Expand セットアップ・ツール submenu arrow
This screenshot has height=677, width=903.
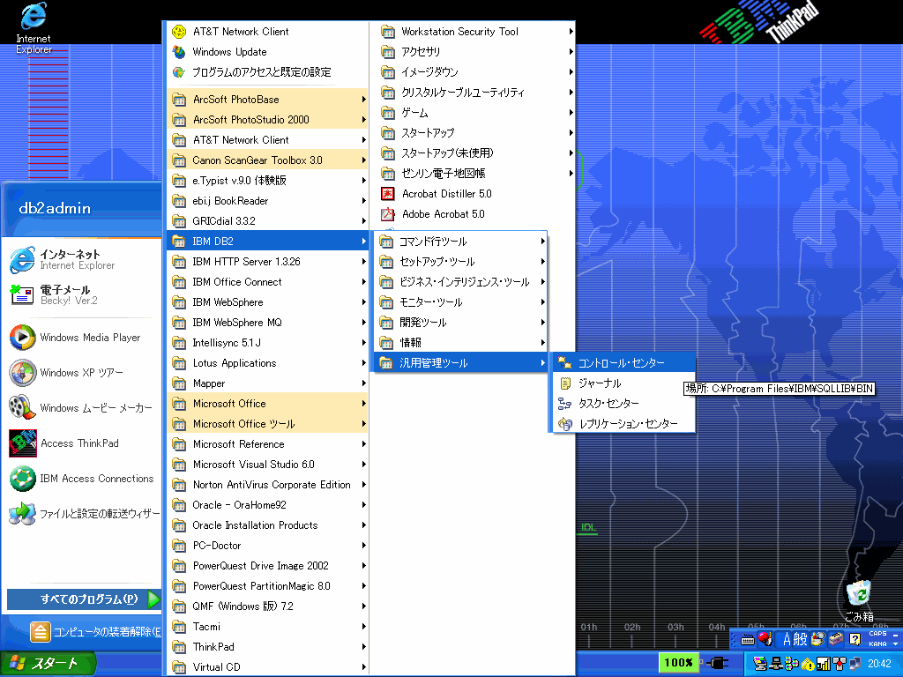tap(542, 261)
